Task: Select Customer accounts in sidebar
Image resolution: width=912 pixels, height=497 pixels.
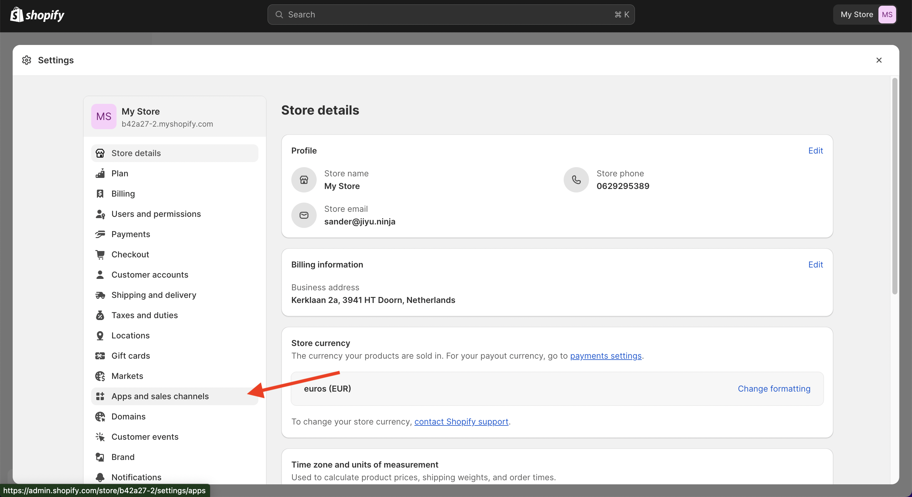Action: tap(174, 275)
